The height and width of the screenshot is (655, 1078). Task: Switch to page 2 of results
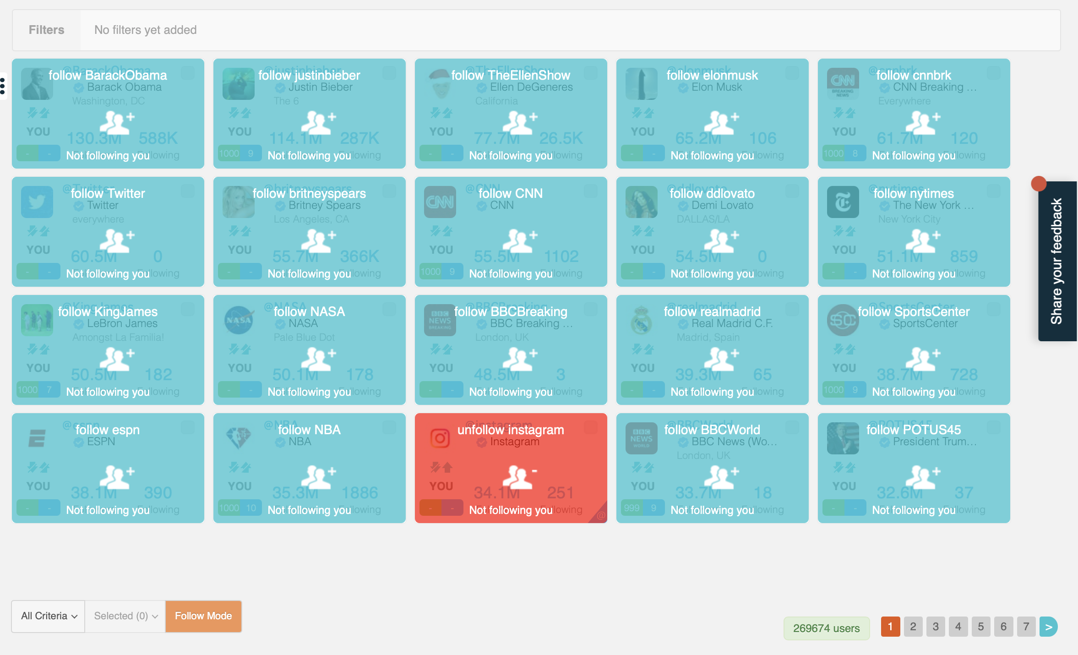(913, 627)
